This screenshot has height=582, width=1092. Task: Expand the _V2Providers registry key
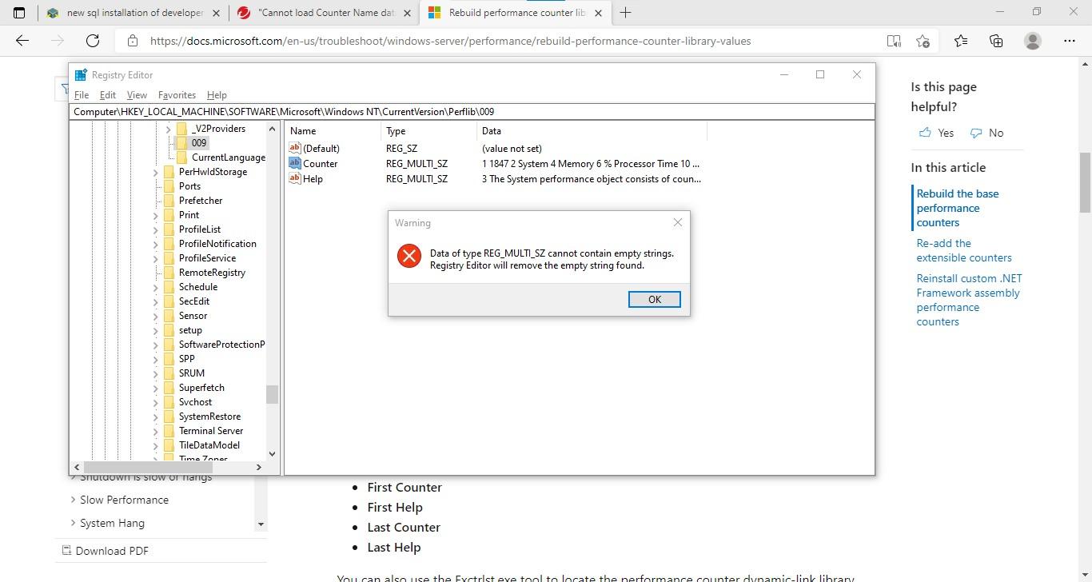168,129
